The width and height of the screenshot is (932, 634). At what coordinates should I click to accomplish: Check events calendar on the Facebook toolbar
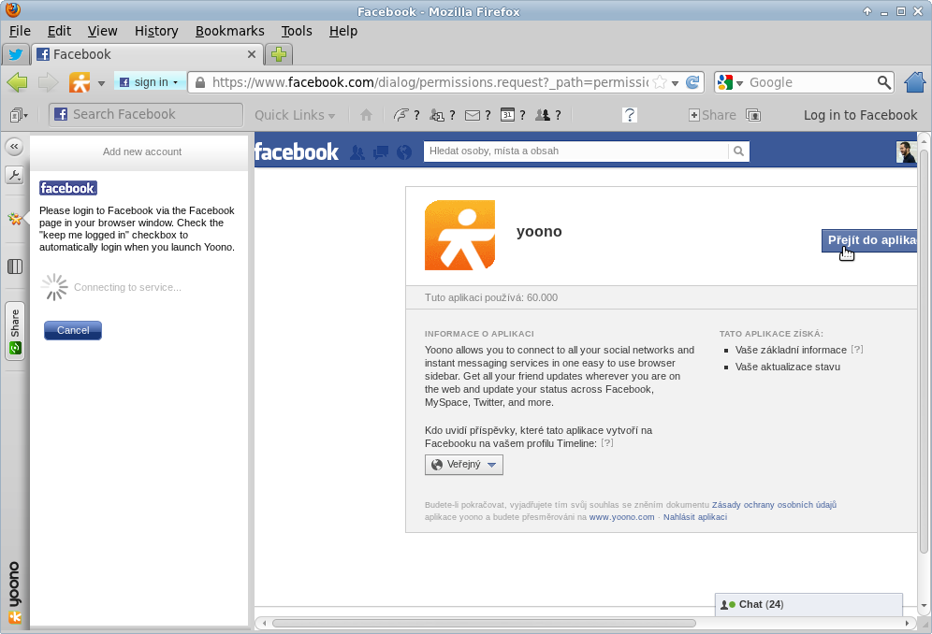[513, 115]
